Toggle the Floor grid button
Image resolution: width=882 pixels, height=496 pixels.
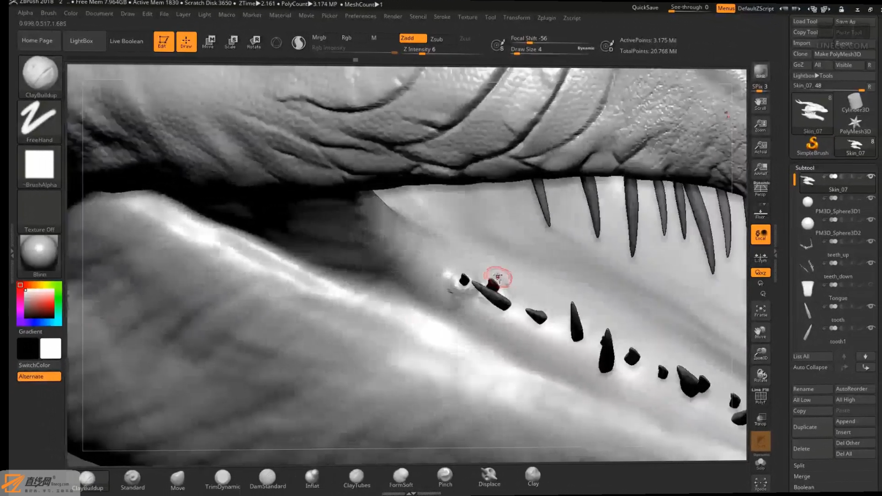pyautogui.click(x=761, y=212)
